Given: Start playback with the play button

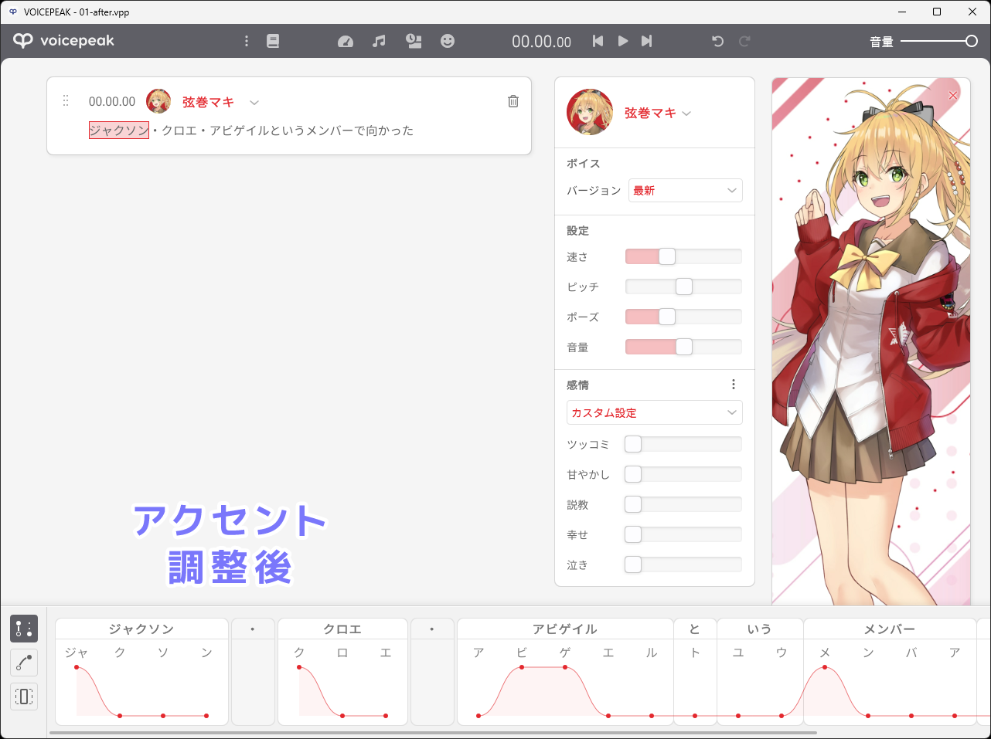Looking at the screenshot, I should click(x=622, y=41).
